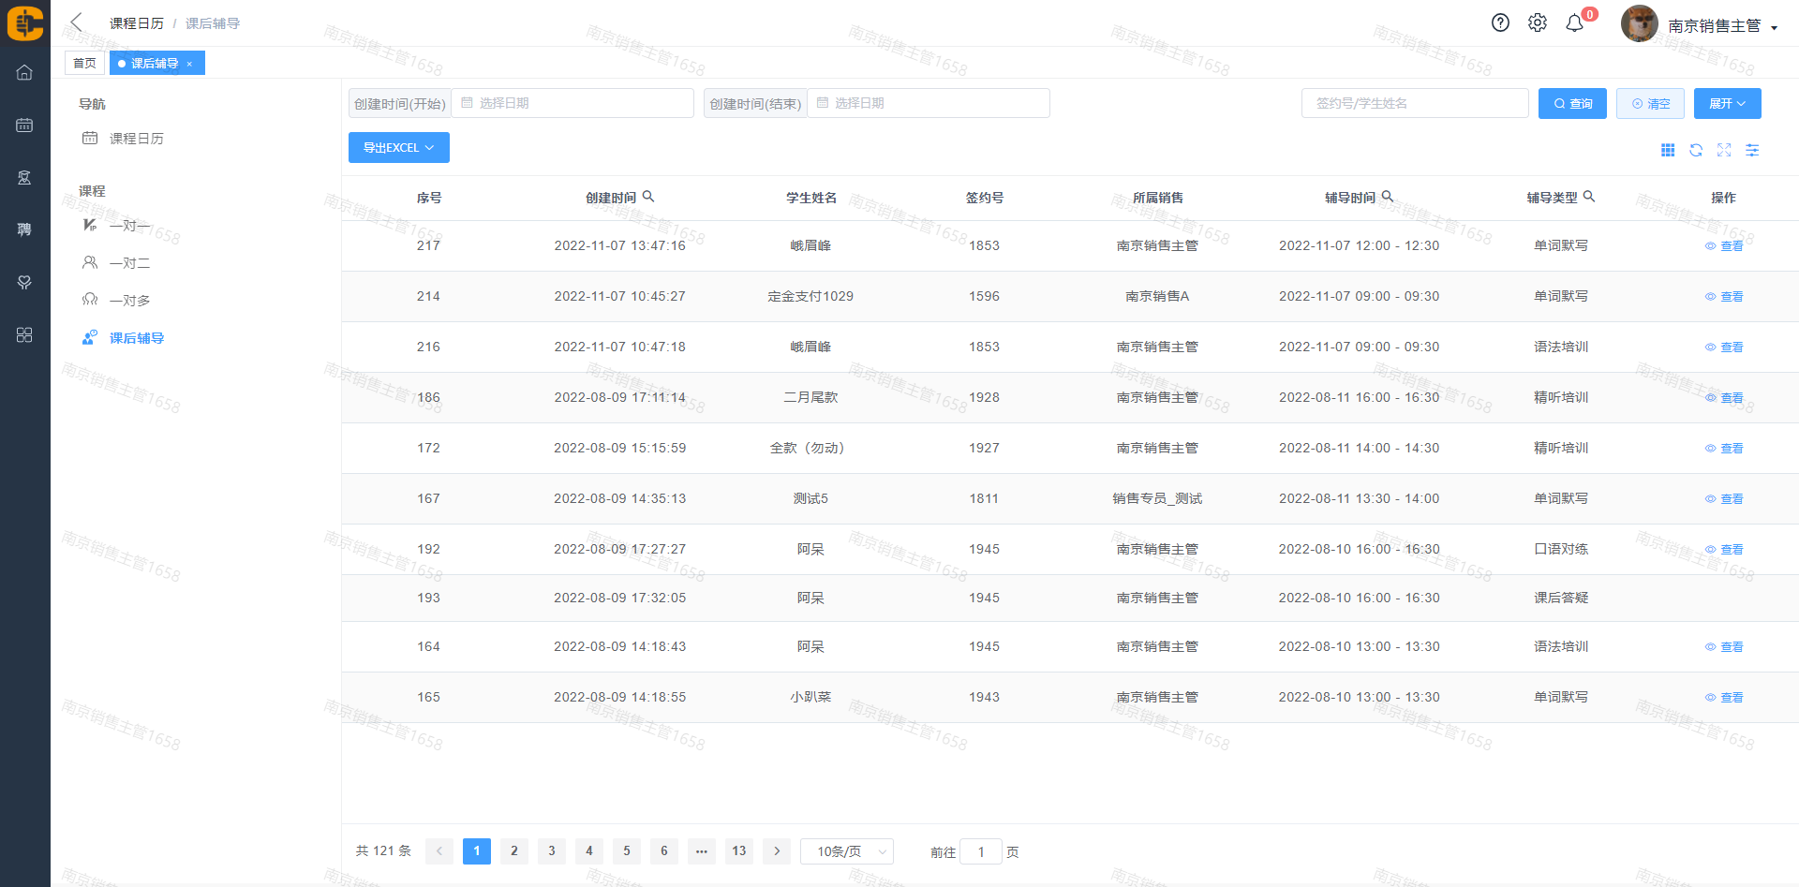1799x887 pixels.
Task: Click the table refresh icon
Action: tap(1696, 150)
